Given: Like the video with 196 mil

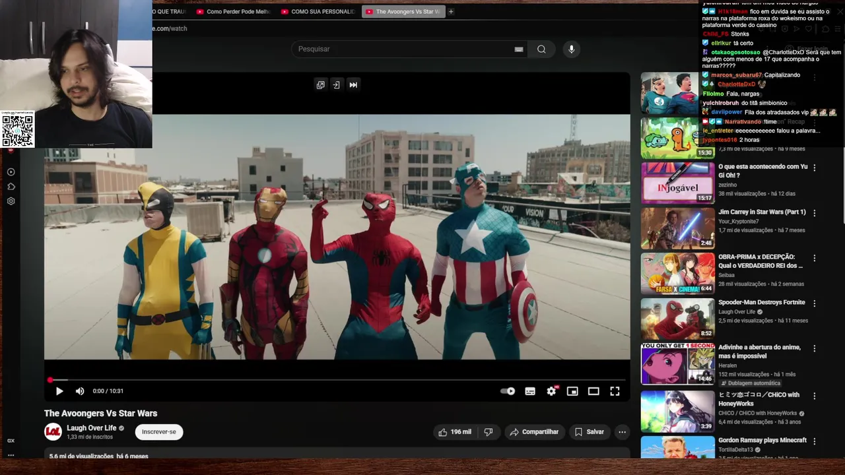Looking at the screenshot, I should pos(455,432).
